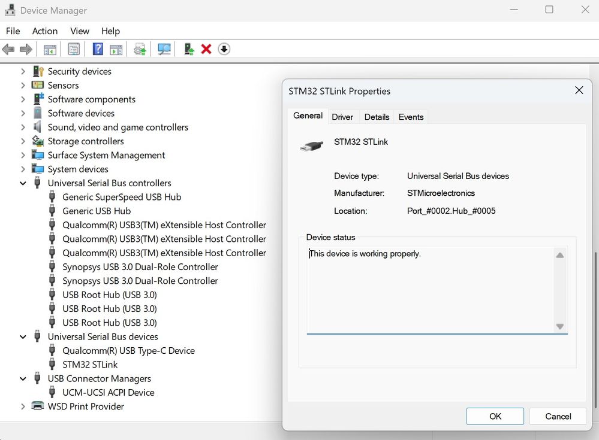
Task: Confirm with the OK button
Action: click(495, 416)
